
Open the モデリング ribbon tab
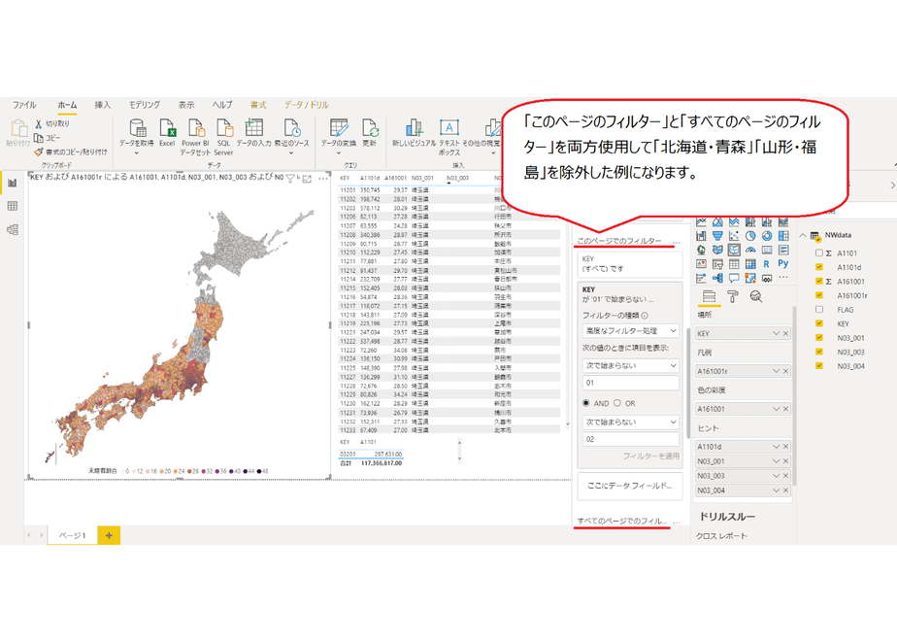(x=144, y=105)
